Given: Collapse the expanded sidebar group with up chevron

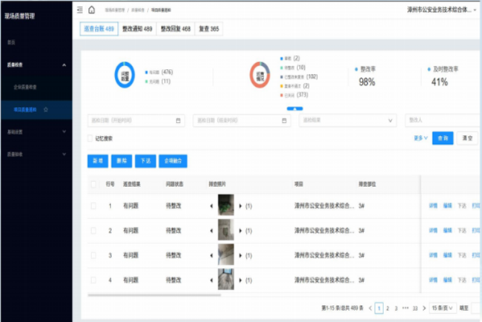Looking at the screenshot, I should tap(64, 65).
